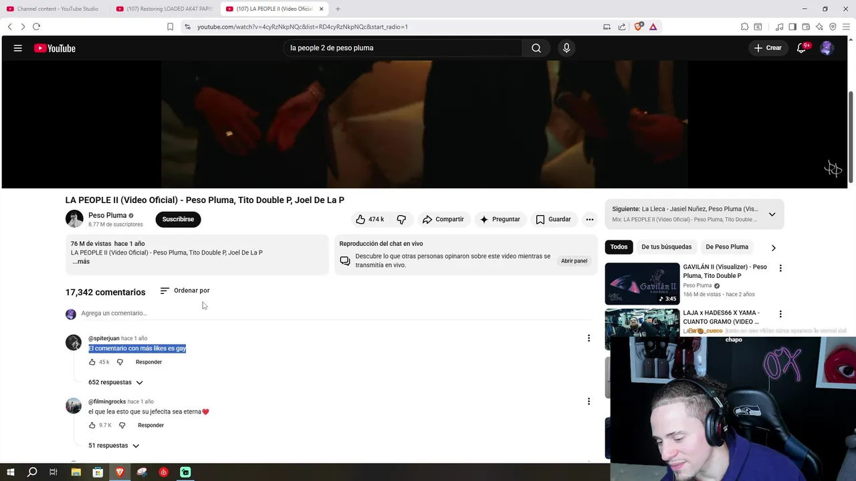Save the video with Guardar
This screenshot has width=856, height=481.
[x=553, y=219]
